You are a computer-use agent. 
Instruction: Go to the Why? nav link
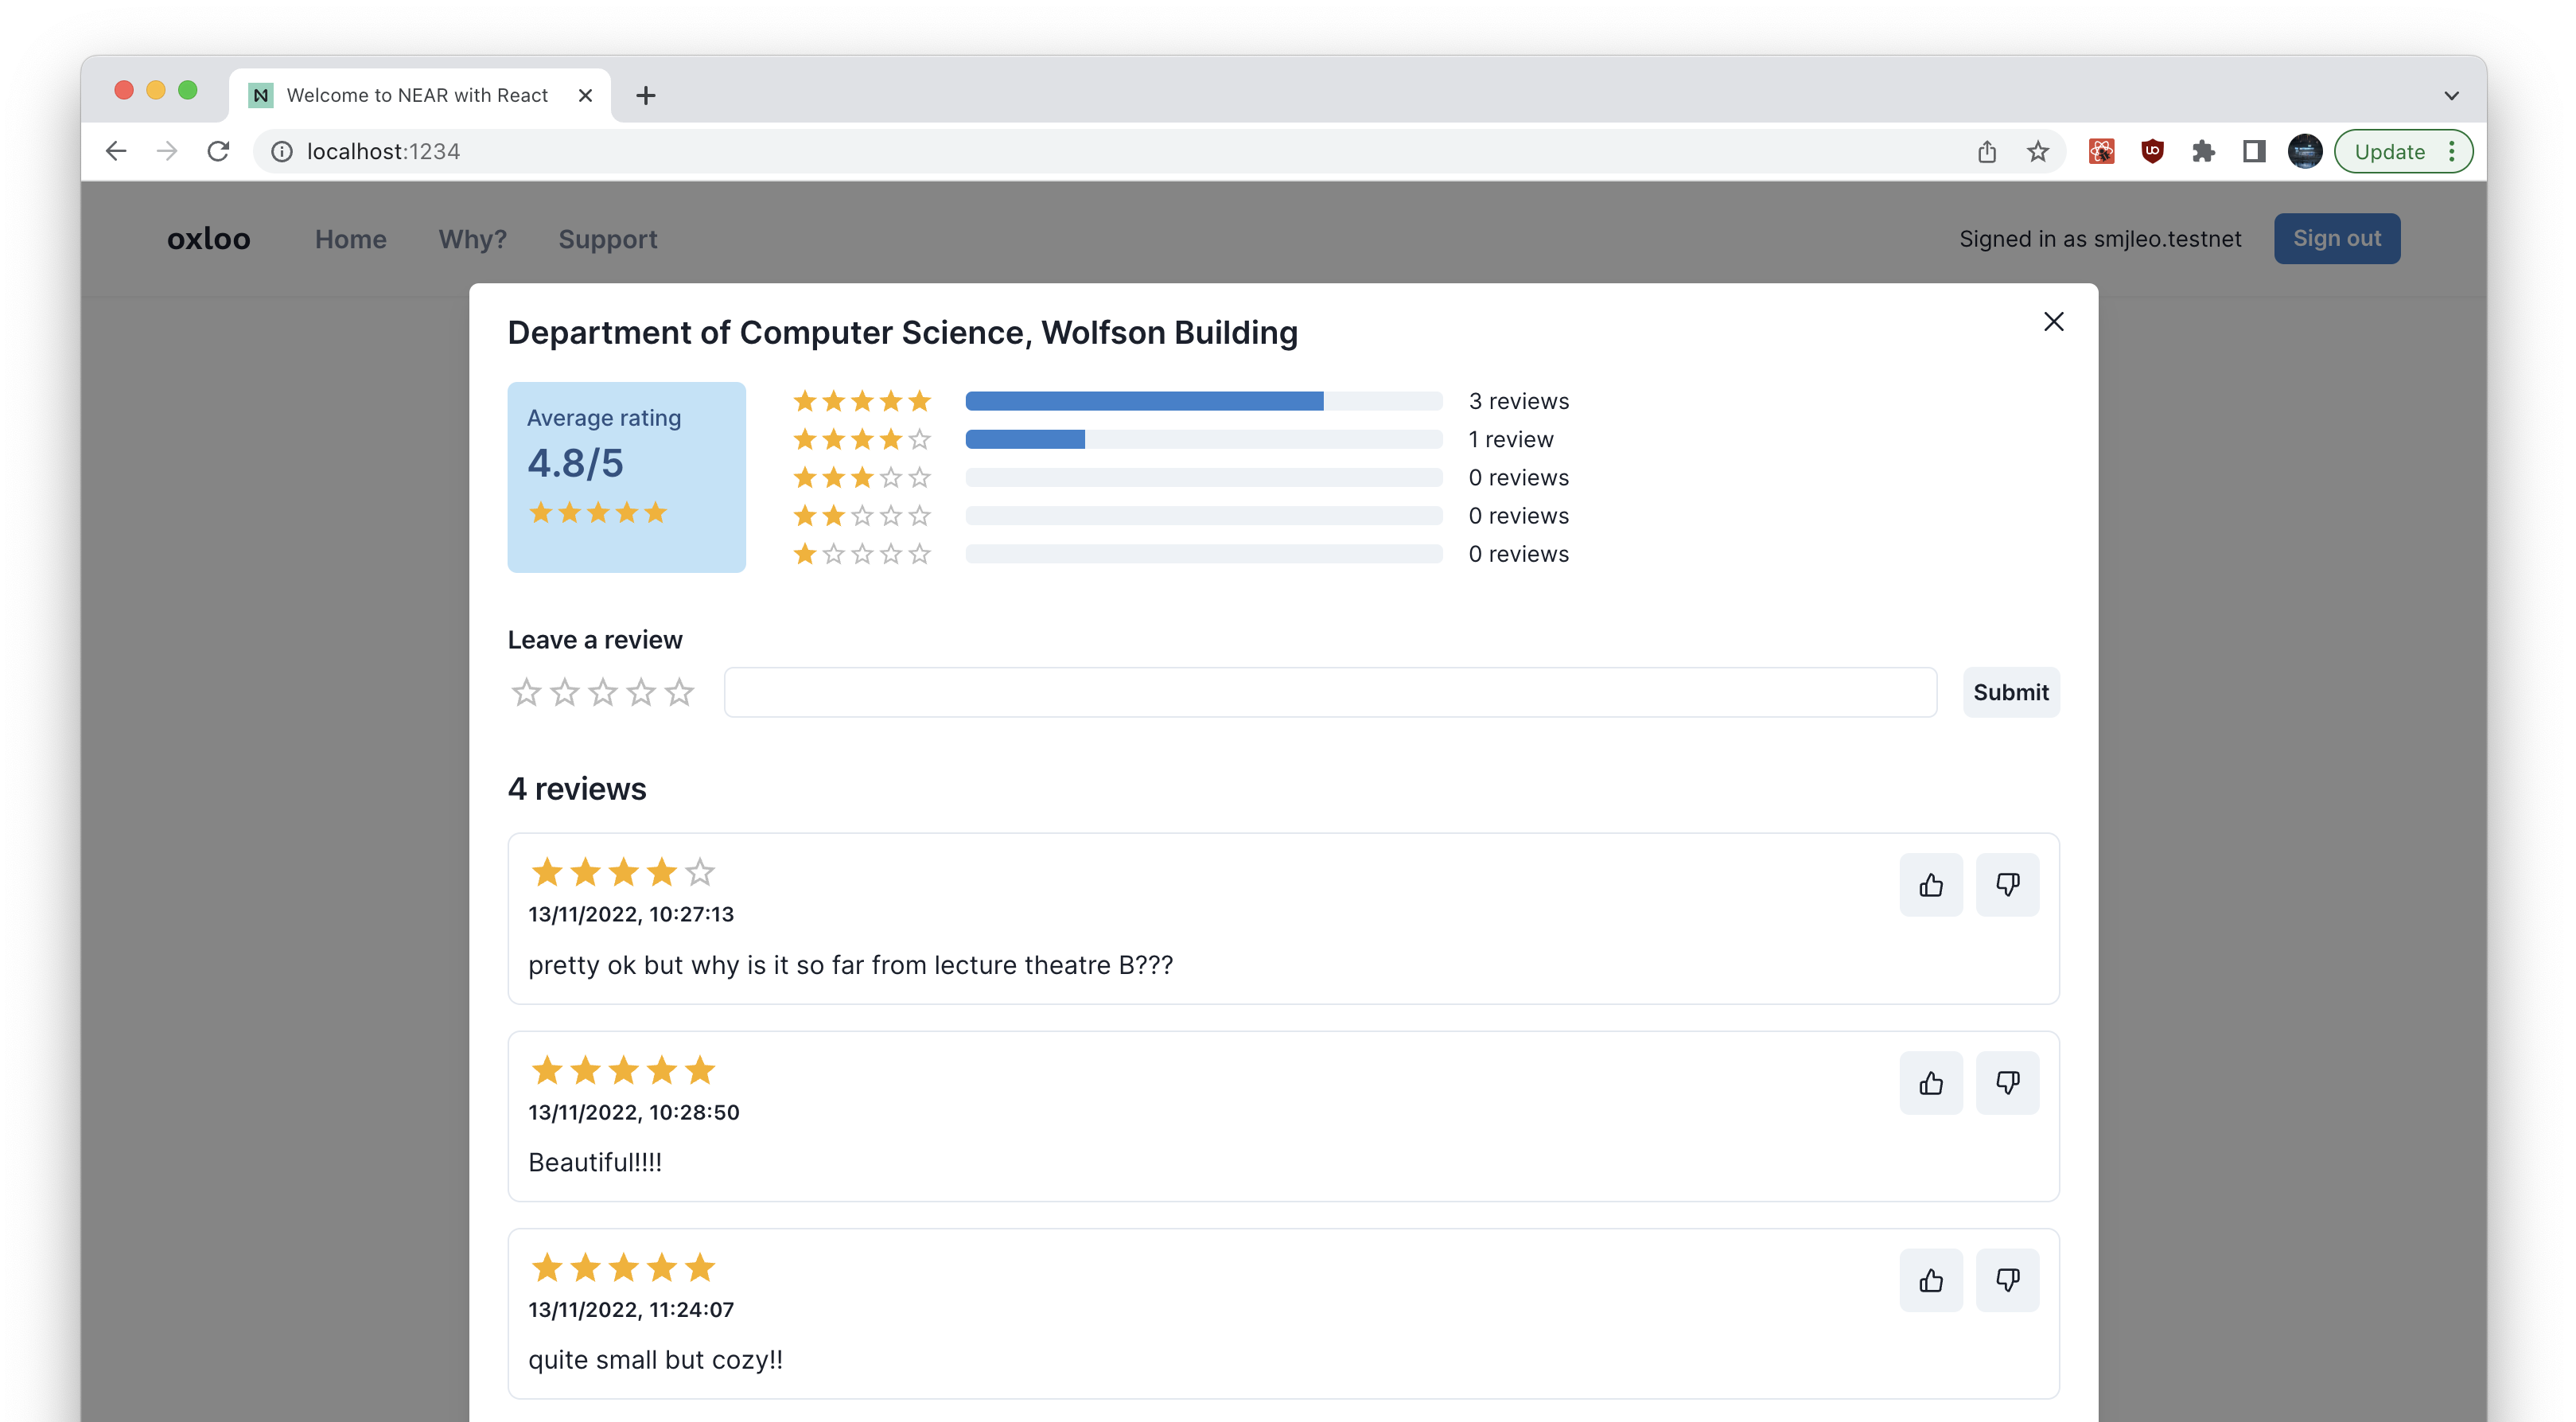tap(472, 239)
